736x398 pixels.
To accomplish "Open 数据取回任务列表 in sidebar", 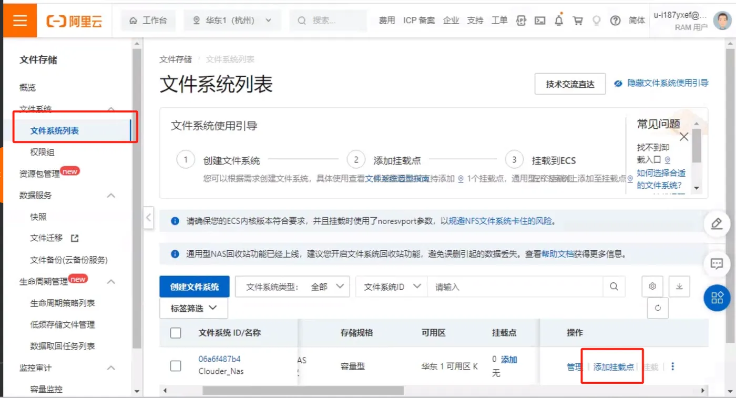I will [63, 346].
